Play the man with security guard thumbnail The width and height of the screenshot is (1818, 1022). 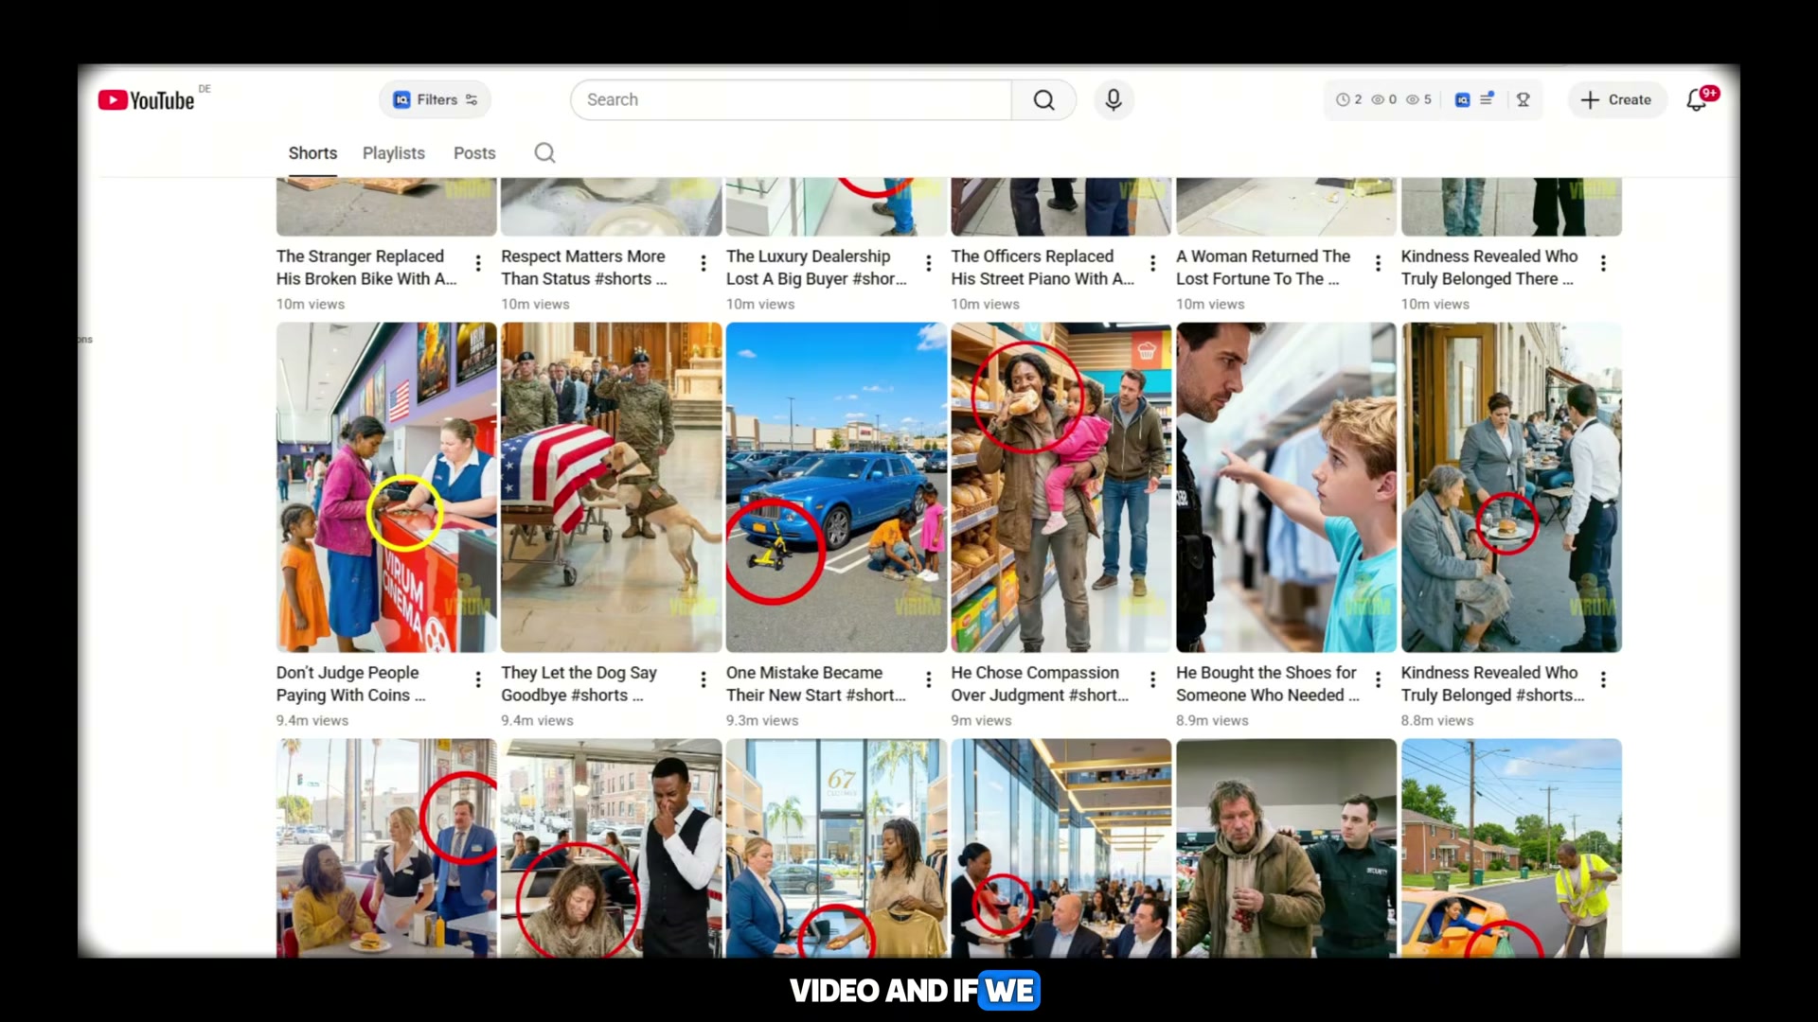[1286, 848]
